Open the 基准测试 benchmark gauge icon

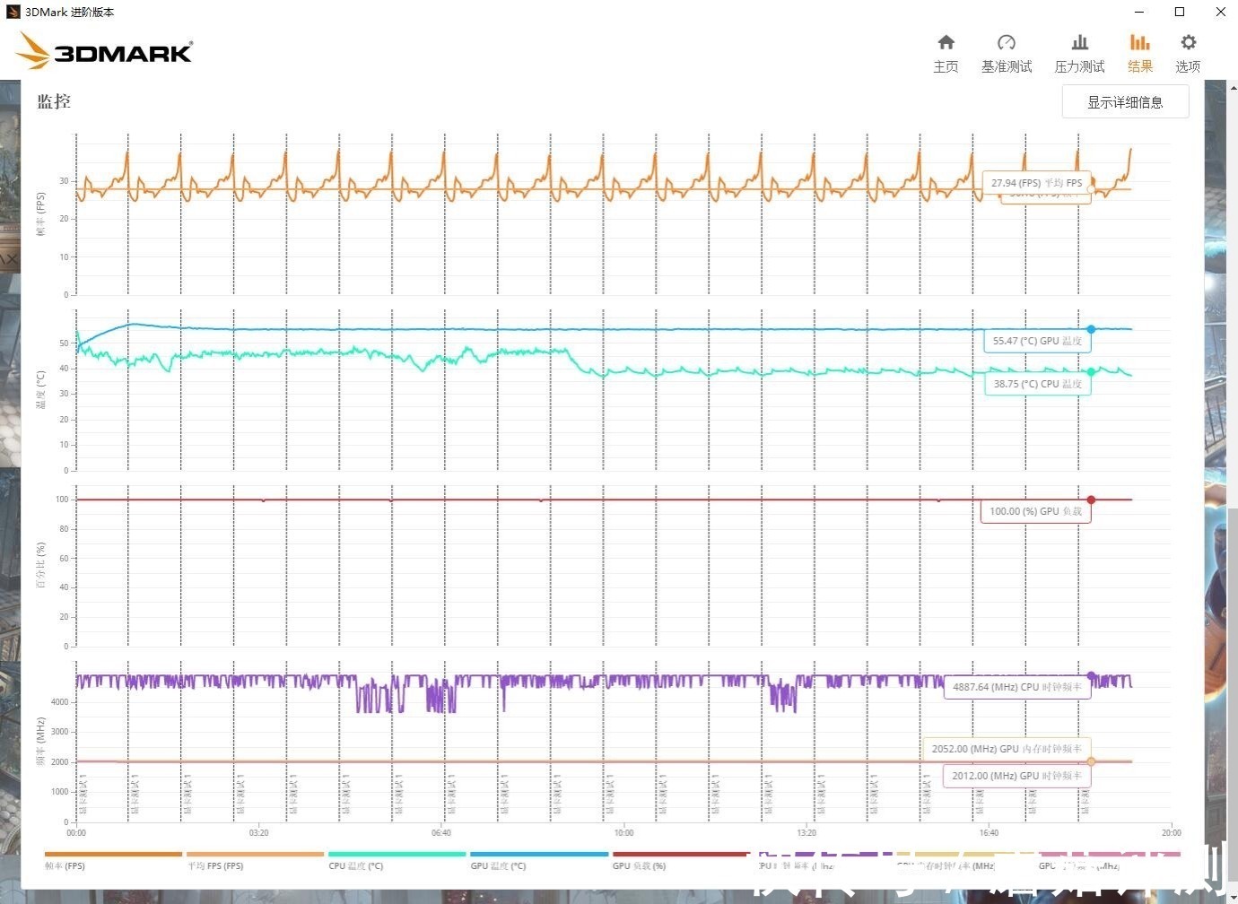pos(1007,42)
